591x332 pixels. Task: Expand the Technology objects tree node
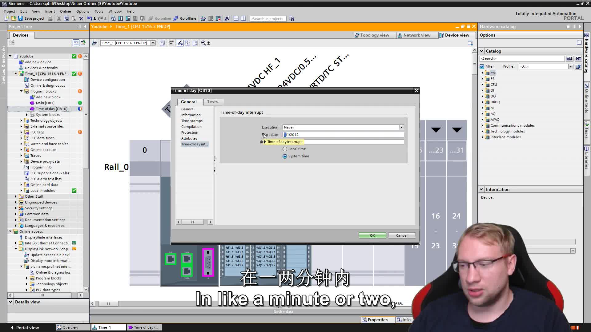point(21,121)
